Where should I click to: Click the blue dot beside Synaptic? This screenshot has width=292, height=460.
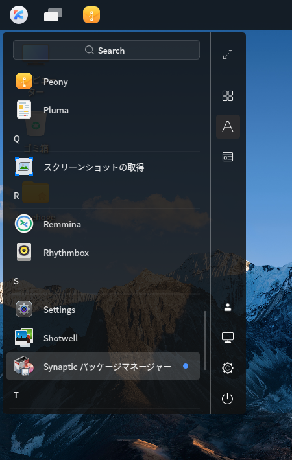[186, 366]
